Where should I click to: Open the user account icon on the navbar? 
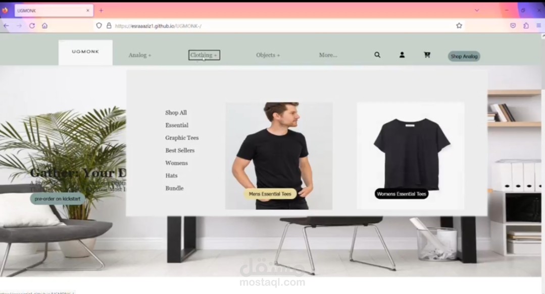pos(402,55)
